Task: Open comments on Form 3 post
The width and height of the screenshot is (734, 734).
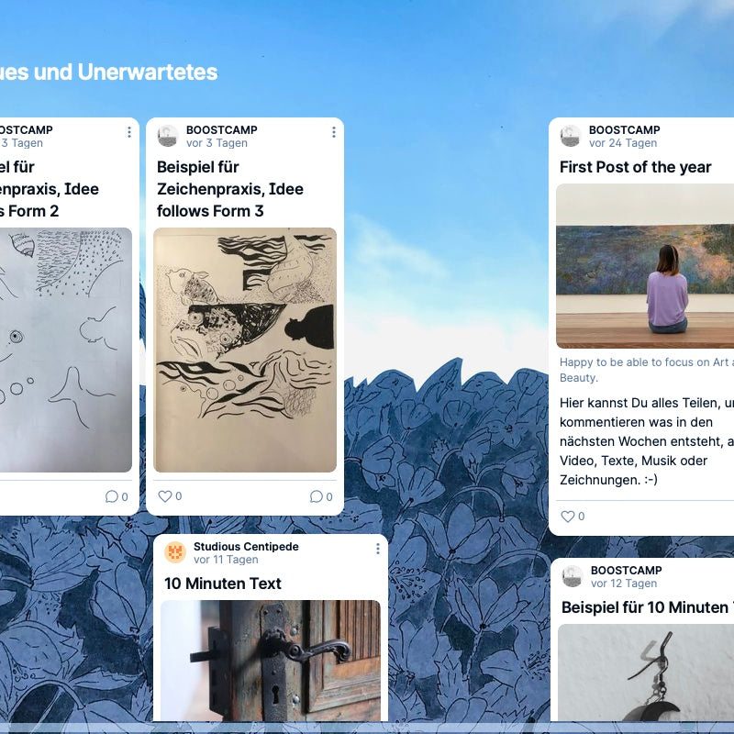Action: (x=317, y=496)
